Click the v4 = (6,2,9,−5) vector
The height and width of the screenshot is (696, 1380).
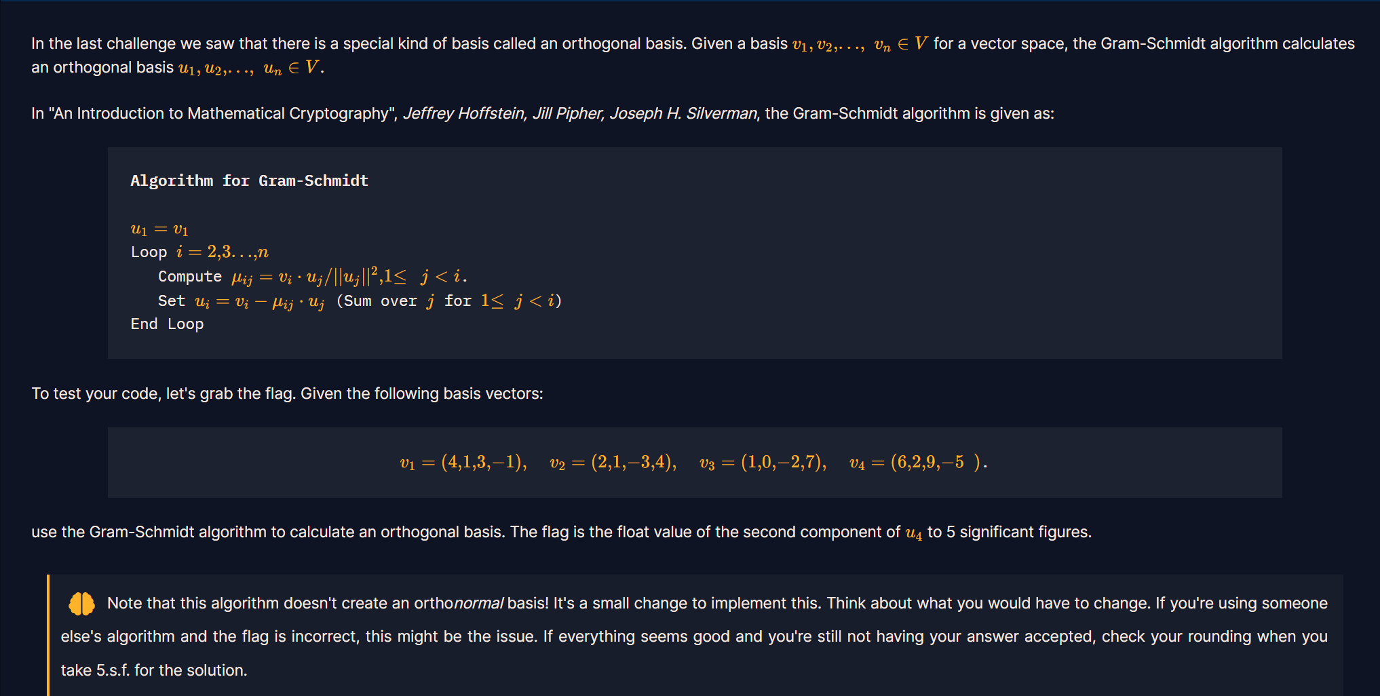917,463
